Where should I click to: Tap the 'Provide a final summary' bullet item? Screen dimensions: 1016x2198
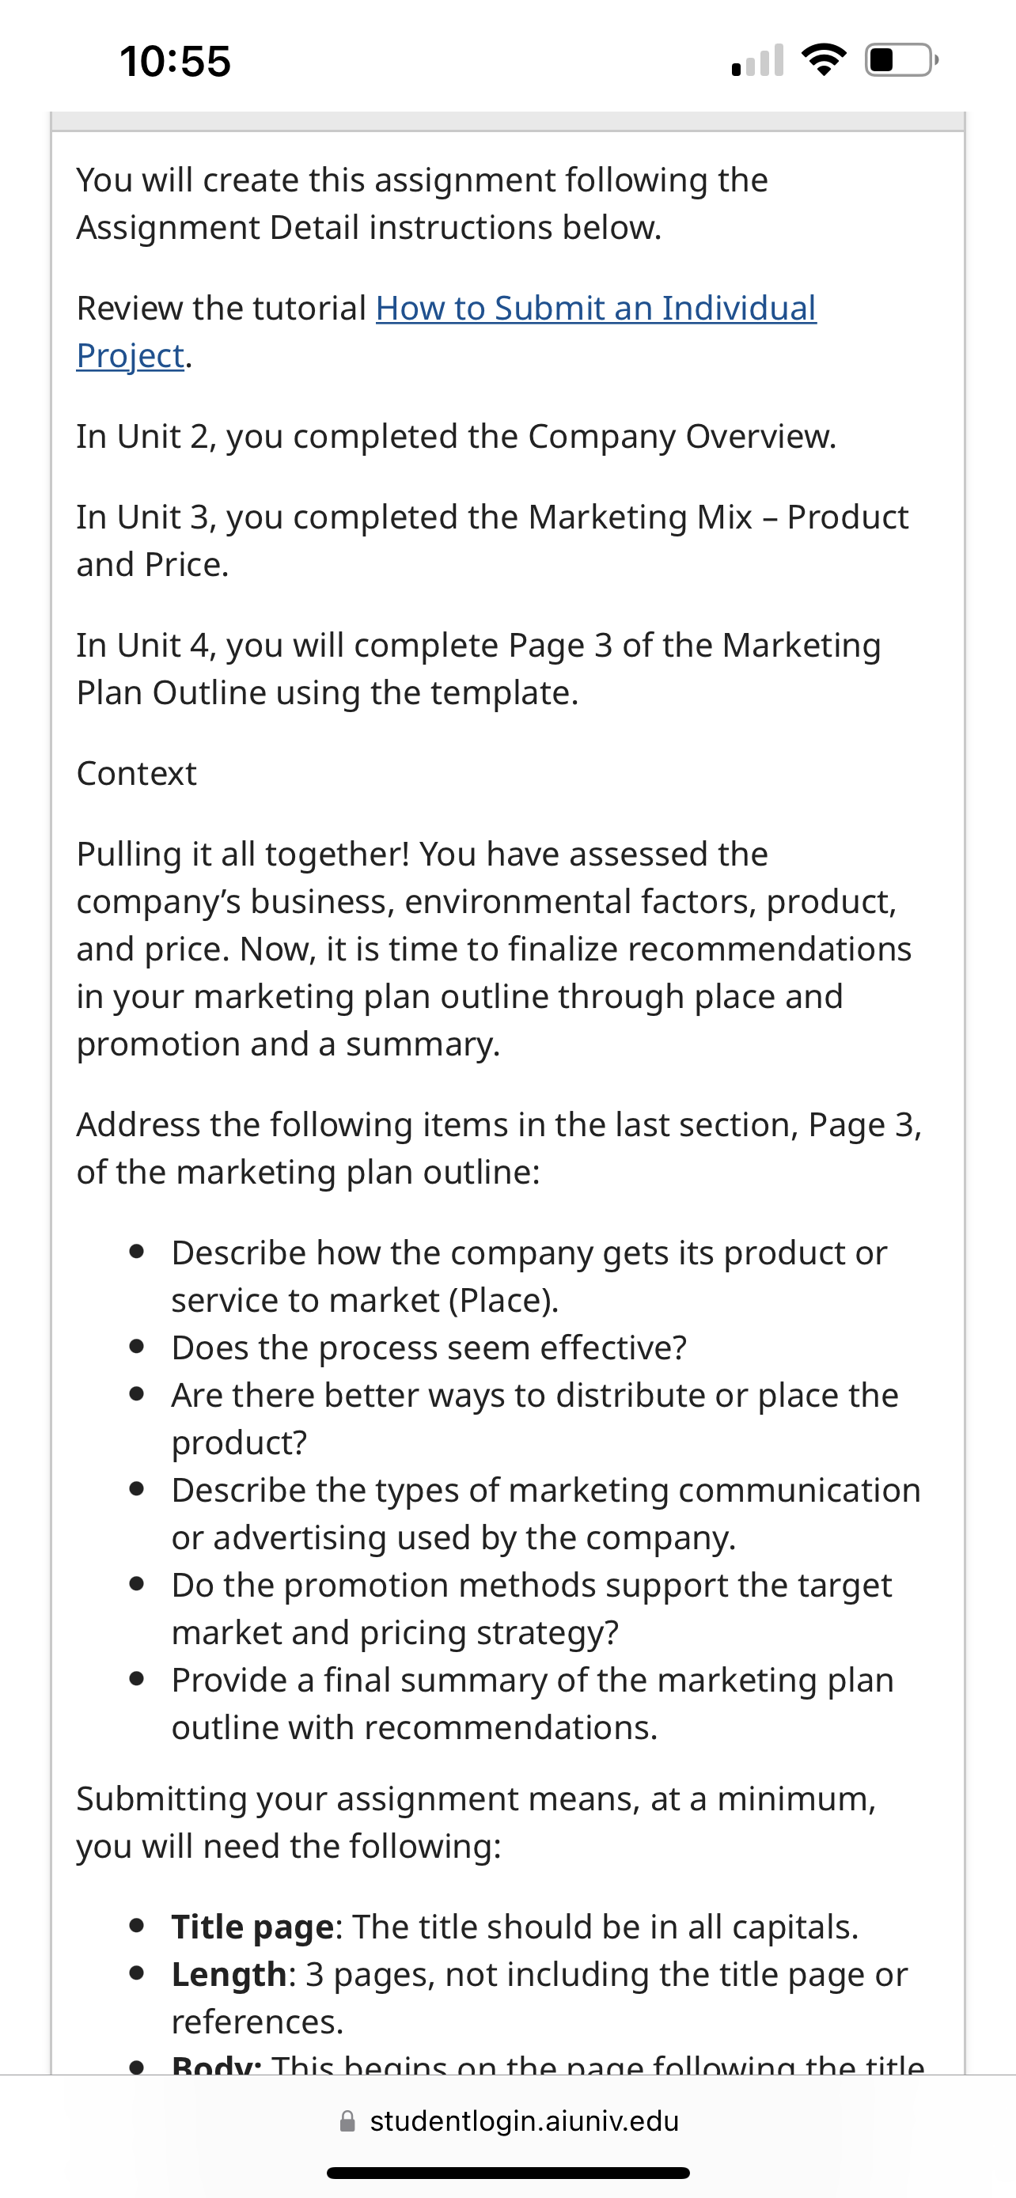(x=533, y=1704)
